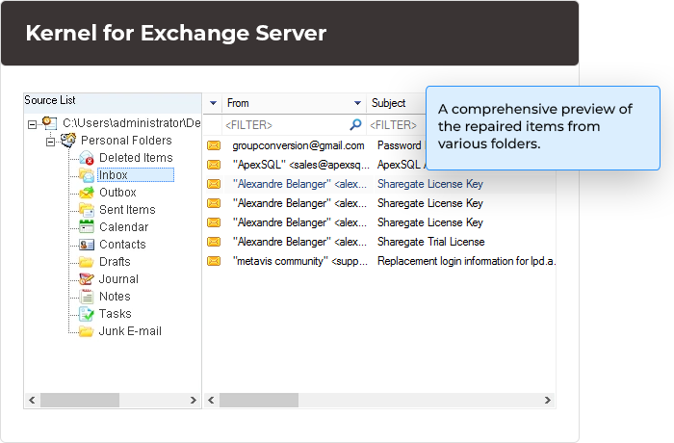Select the C:\Users\administrator path node
The height and width of the screenshot is (443, 674).
coord(132,123)
